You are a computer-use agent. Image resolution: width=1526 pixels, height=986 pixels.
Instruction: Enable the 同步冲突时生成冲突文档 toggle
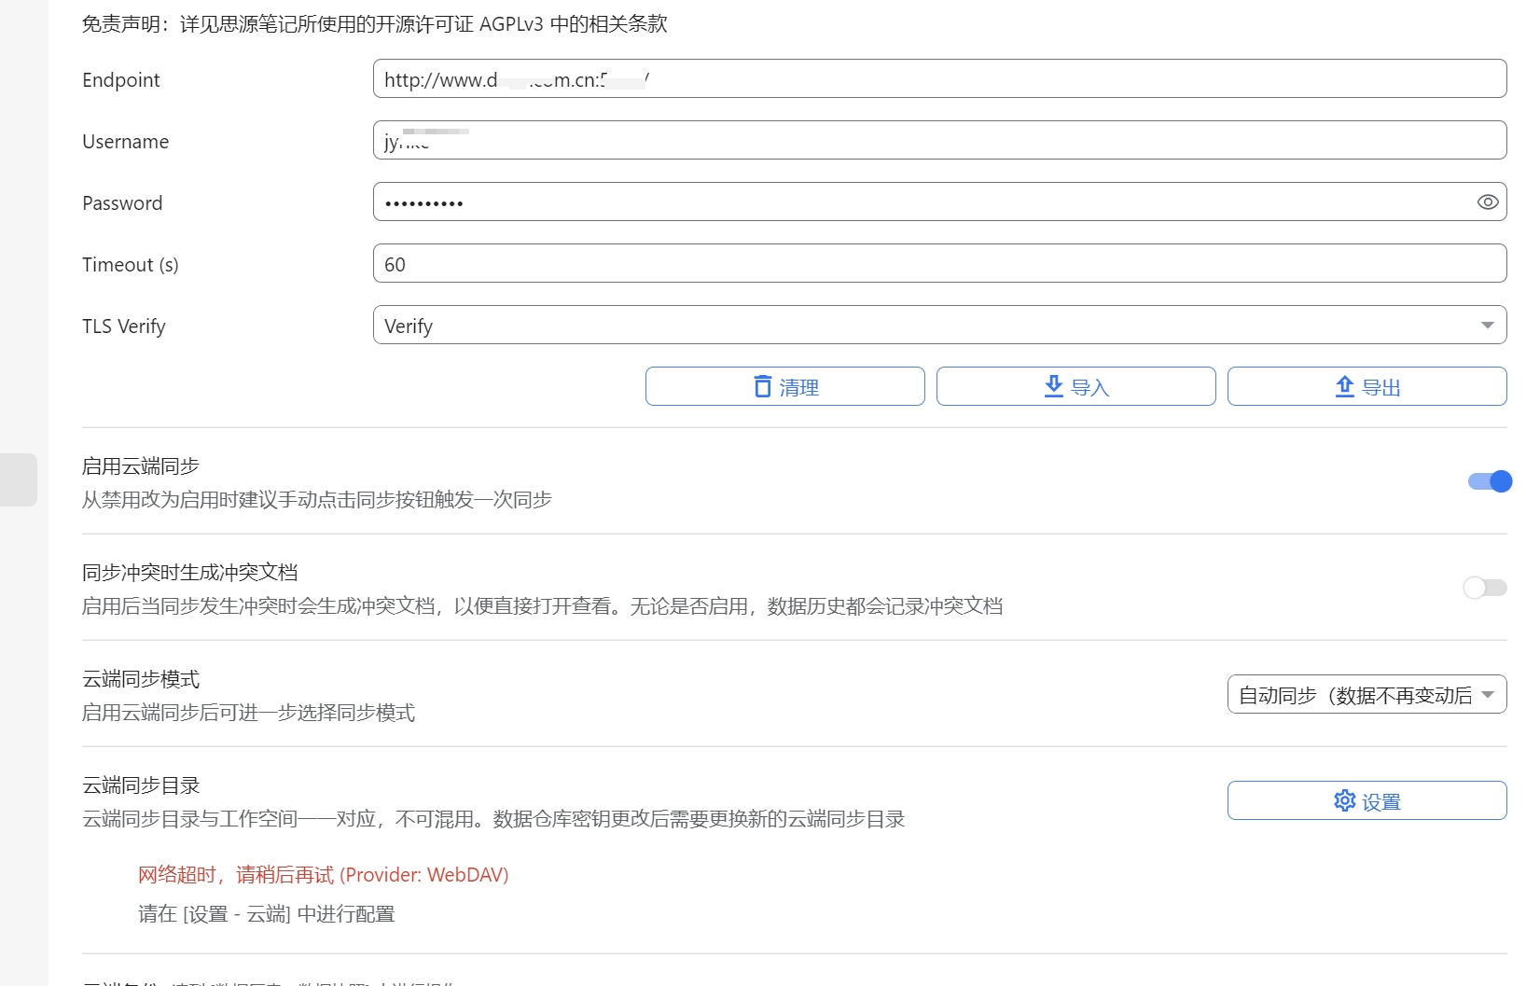point(1483,588)
